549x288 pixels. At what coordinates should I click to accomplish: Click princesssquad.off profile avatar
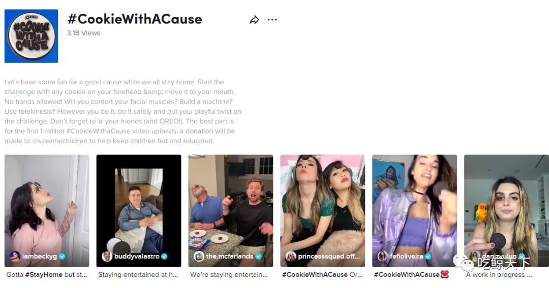[291, 256]
